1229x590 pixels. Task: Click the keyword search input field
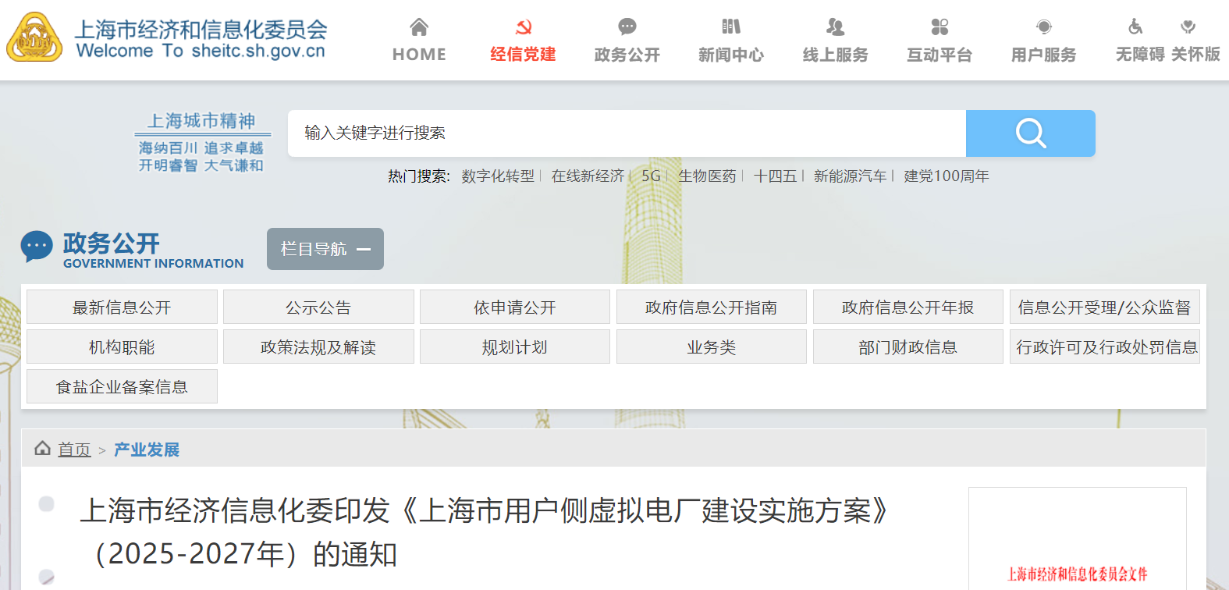coord(626,133)
